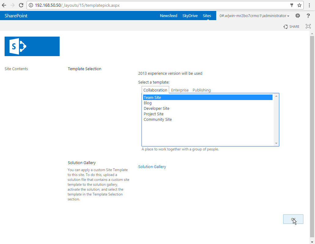The width and height of the screenshot is (315, 244).
Task: Open Site Contents in left navigation
Action: [x=16, y=69]
